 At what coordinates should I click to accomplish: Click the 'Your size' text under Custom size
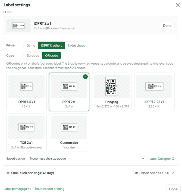pos(69,147)
